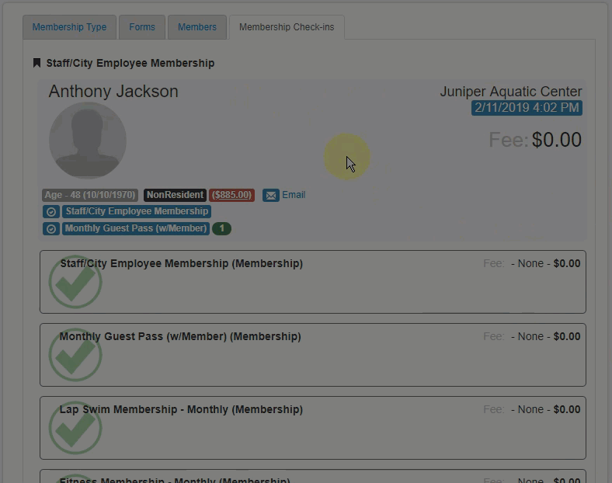612x483 pixels.
Task: Click green checkmark on Monthly Guest Pass row
Action: (x=75, y=356)
